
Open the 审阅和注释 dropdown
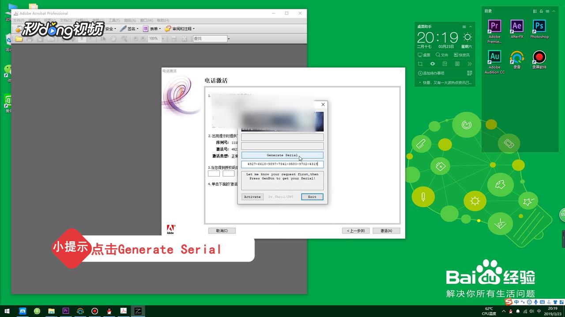[180, 29]
